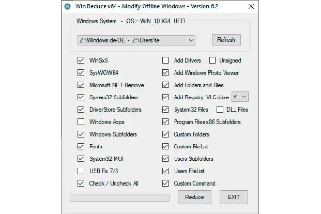
Task: Disable the SysWOW64 checkbox
Action: 81,73
